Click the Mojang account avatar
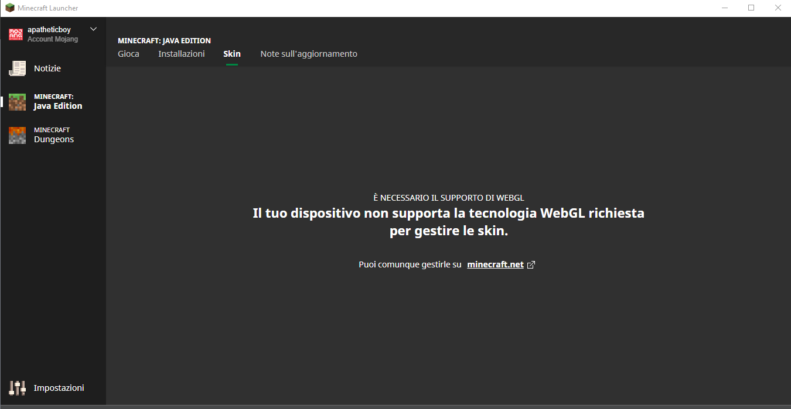The height and width of the screenshot is (409, 791). pyautogui.click(x=16, y=34)
